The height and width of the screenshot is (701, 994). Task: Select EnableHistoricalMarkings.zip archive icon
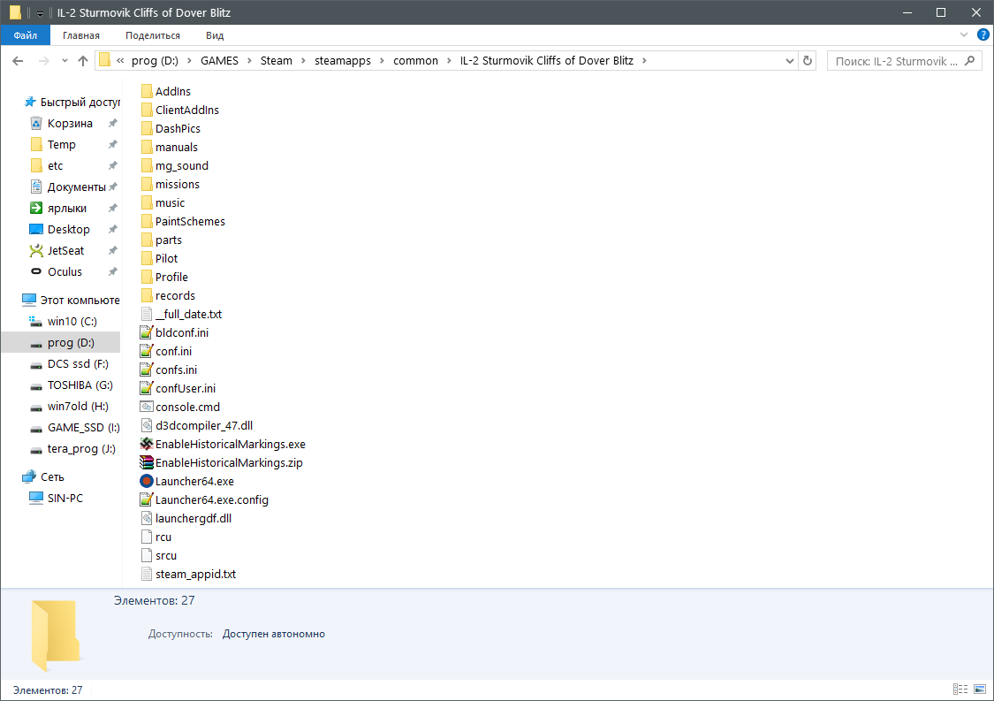[x=147, y=462]
